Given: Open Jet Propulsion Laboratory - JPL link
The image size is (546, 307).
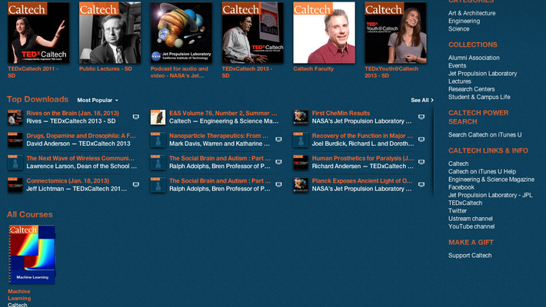Looking at the screenshot, I should coord(491,195).
